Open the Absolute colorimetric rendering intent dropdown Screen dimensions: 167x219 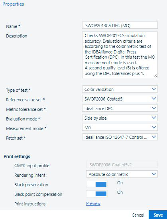click(122, 174)
